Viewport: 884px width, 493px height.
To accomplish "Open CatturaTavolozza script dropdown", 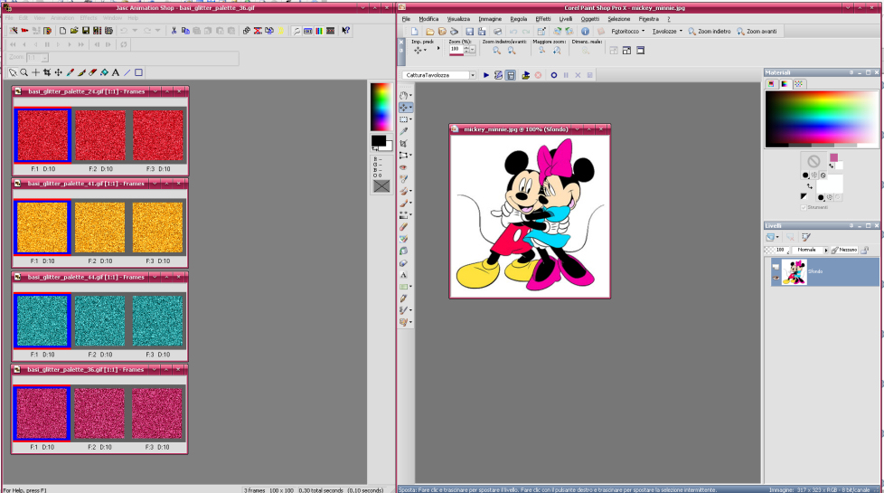I will [473, 75].
